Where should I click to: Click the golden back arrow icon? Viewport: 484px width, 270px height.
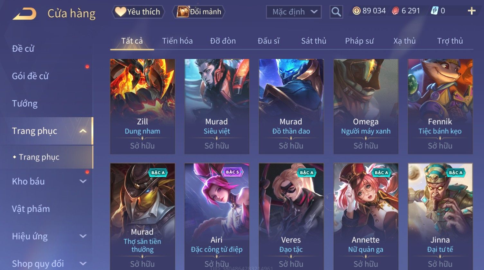click(x=24, y=14)
